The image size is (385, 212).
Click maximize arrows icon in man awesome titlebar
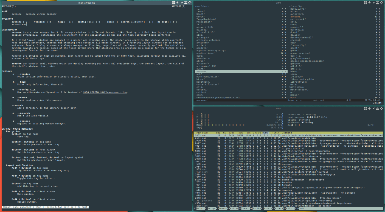(x=178, y=2)
